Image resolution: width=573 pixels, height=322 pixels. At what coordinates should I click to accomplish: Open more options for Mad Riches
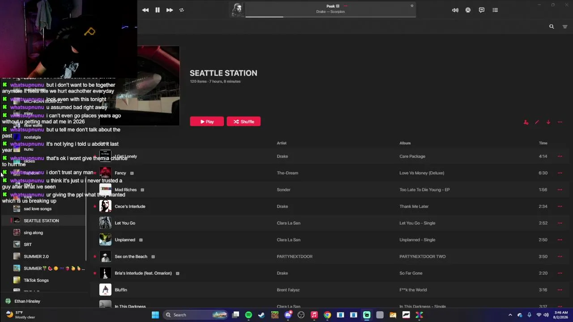(560, 190)
